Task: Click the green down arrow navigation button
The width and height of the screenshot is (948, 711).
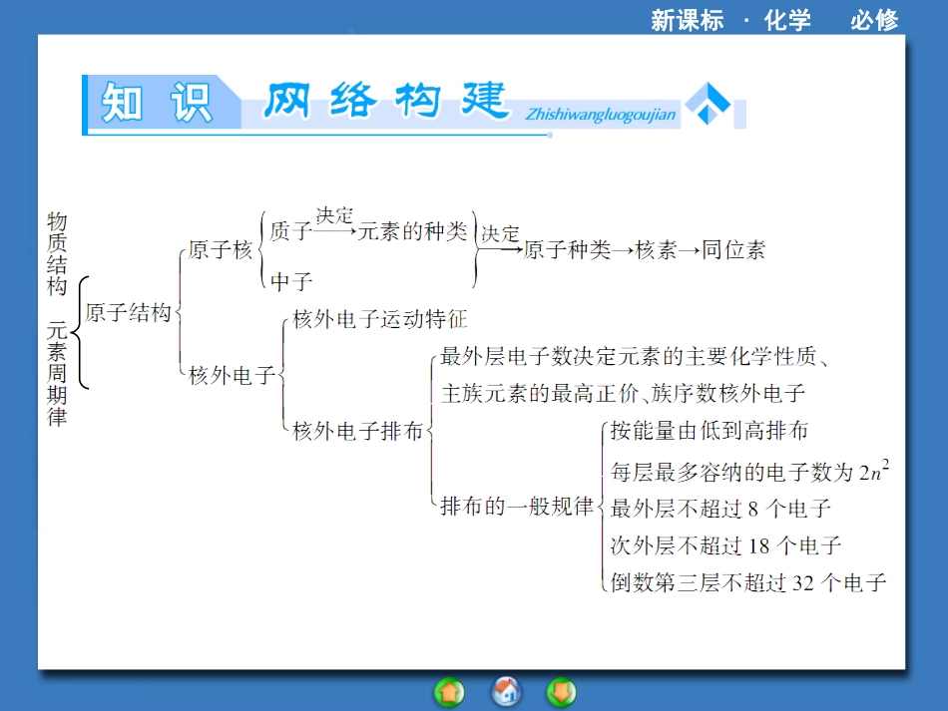Action: (x=561, y=692)
